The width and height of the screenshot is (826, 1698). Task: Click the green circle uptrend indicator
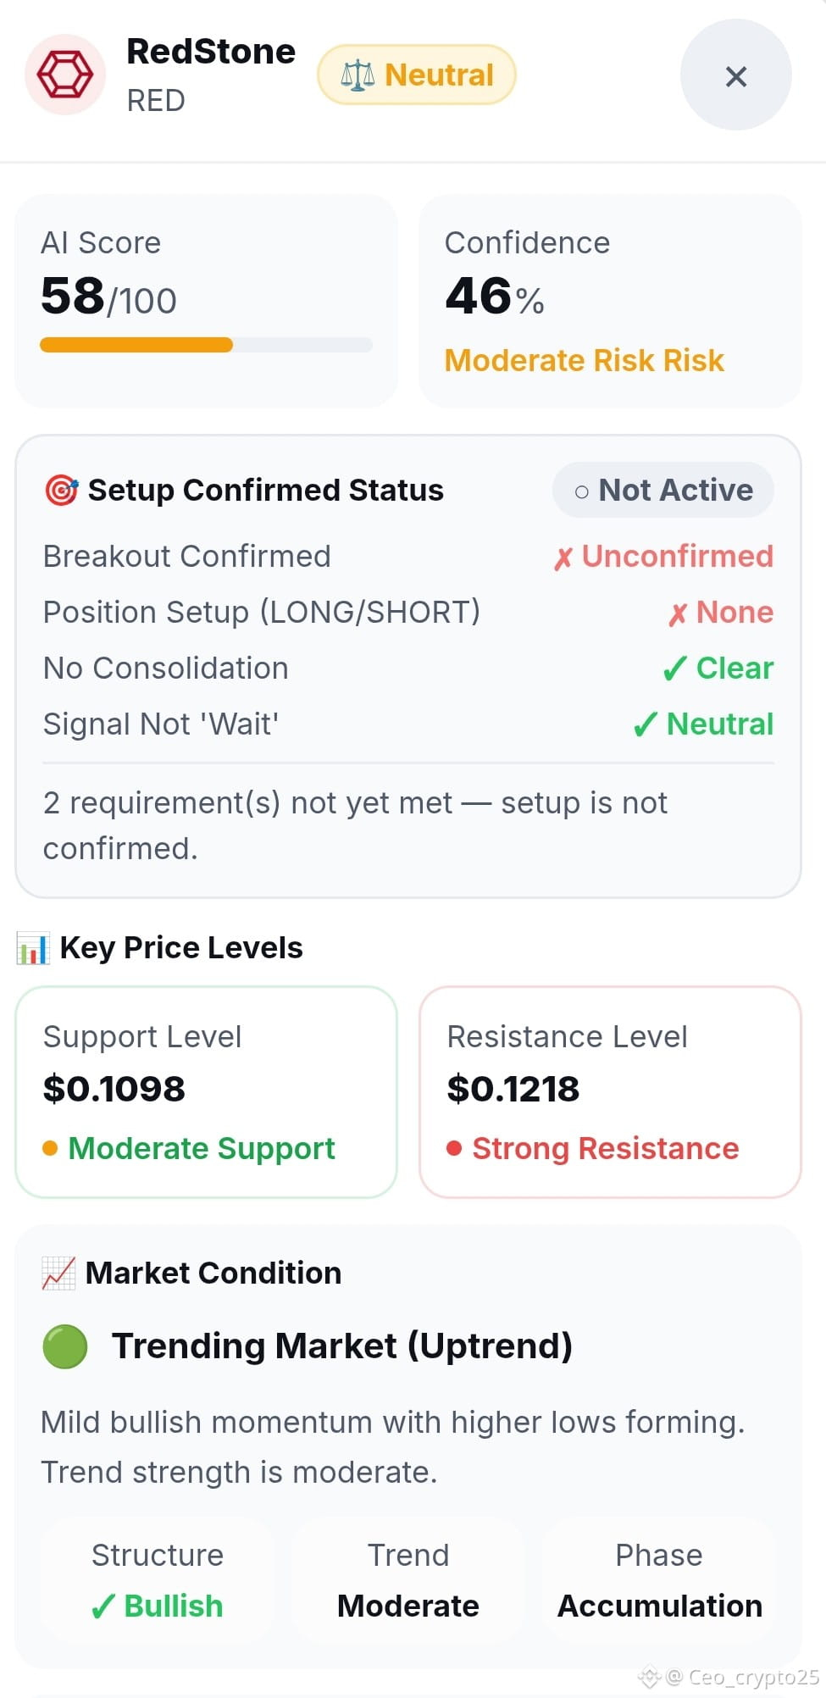tap(65, 1346)
